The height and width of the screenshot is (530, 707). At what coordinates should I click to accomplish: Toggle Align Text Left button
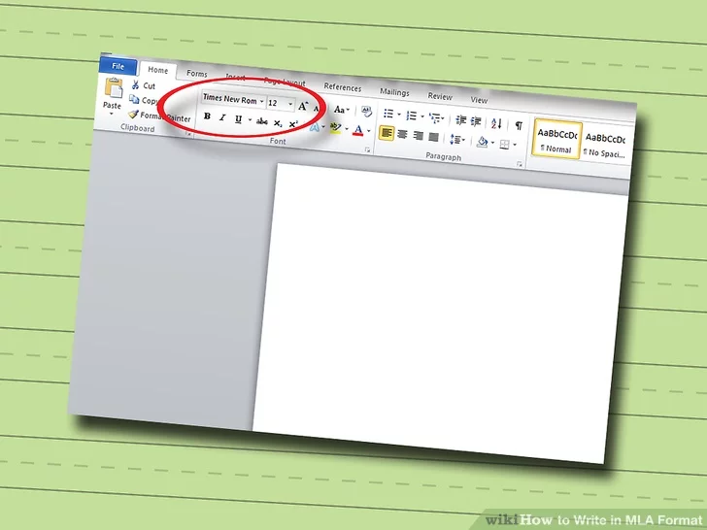[387, 133]
